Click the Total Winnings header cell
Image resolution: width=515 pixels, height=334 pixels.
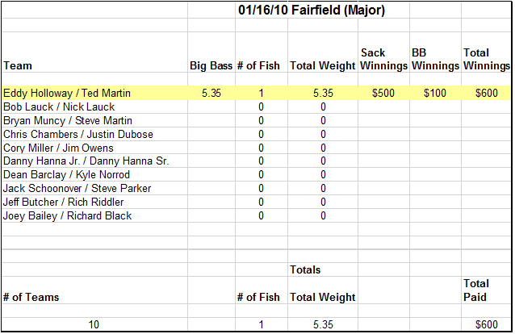(487, 59)
